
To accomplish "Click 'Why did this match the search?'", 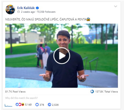I will click(21, 98).
